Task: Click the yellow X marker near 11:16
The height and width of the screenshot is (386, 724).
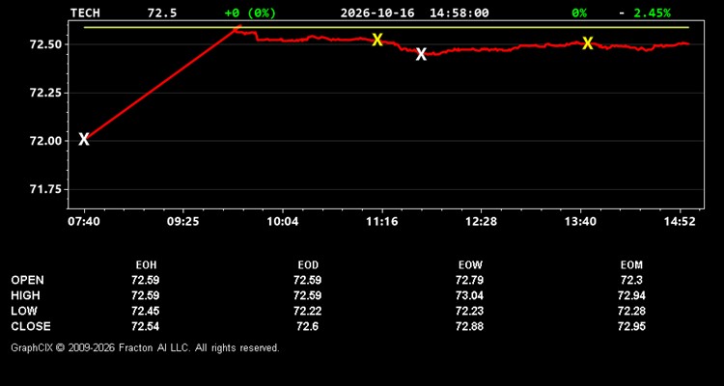Action: click(x=377, y=40)
